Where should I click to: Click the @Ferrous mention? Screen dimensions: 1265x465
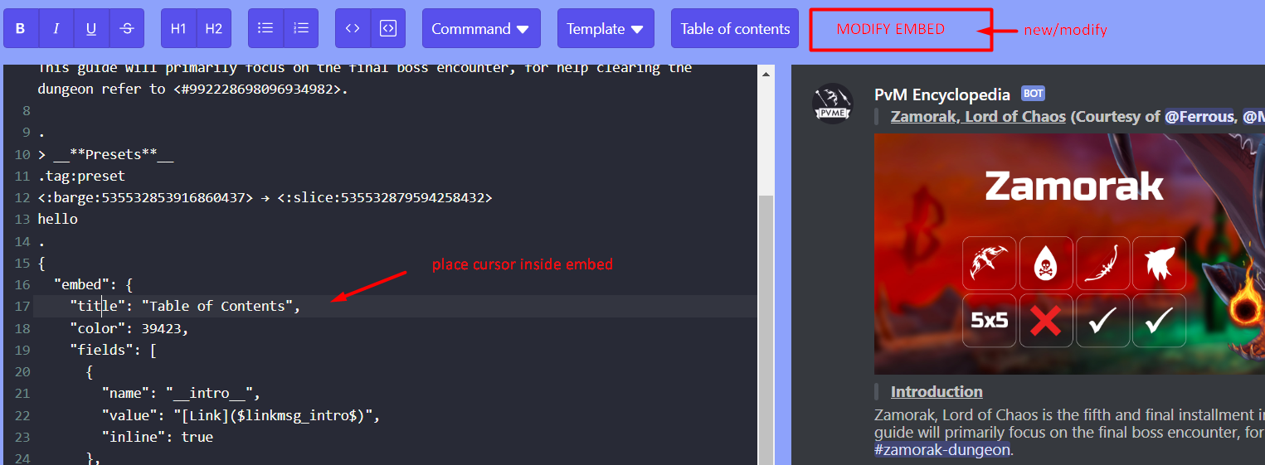click(1199, 117)
